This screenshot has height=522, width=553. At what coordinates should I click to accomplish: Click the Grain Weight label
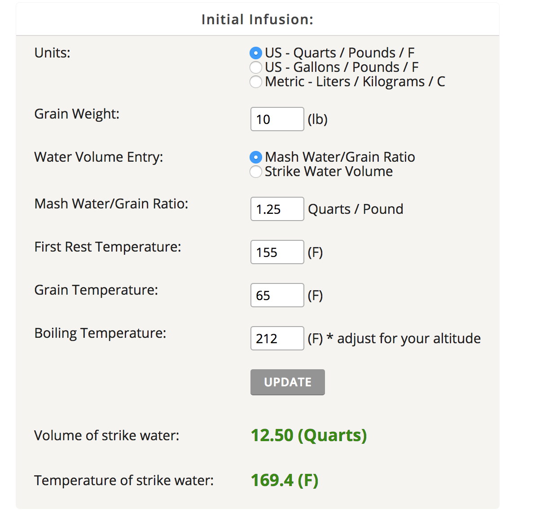[x=77, y=114]
